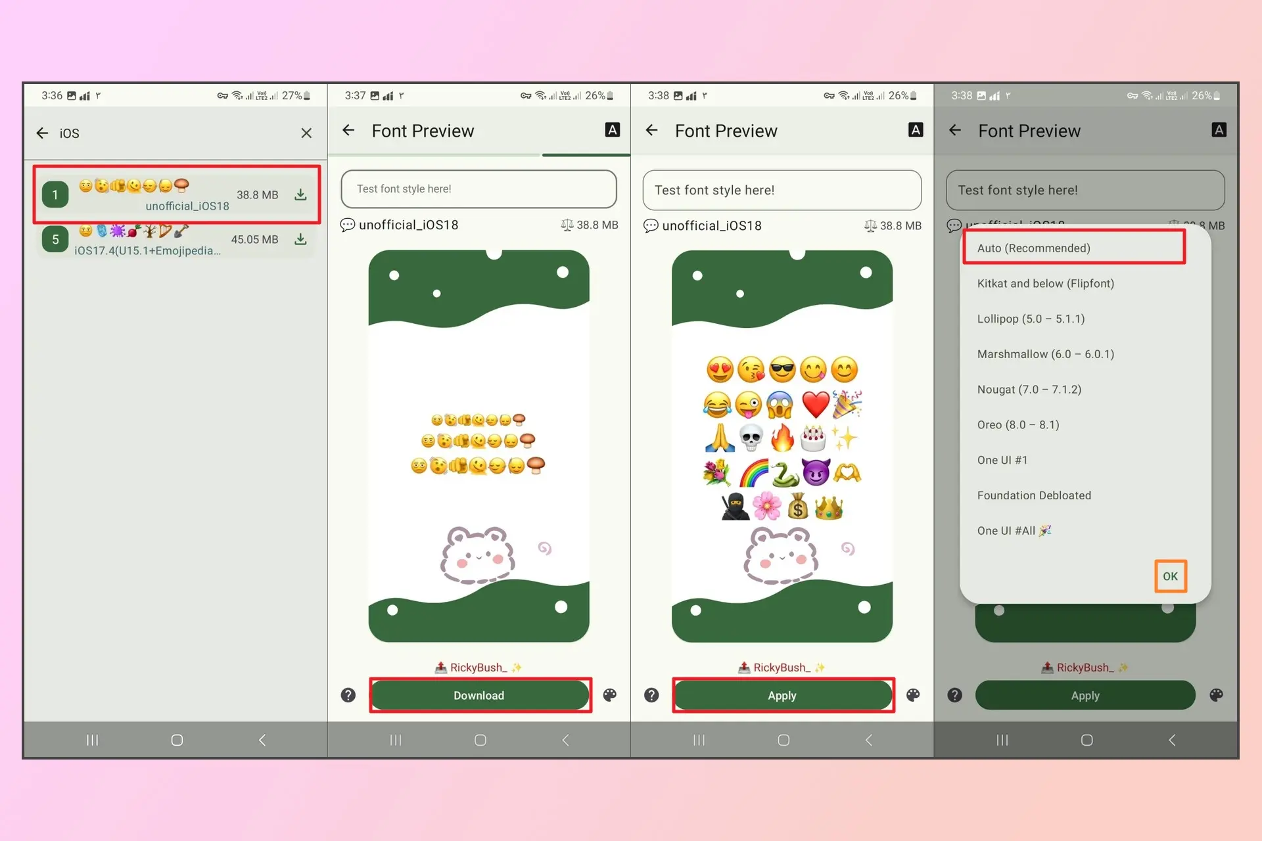Go back from the iOS search screen
The image size is (1262, 841).
click(x=42, y=133)
